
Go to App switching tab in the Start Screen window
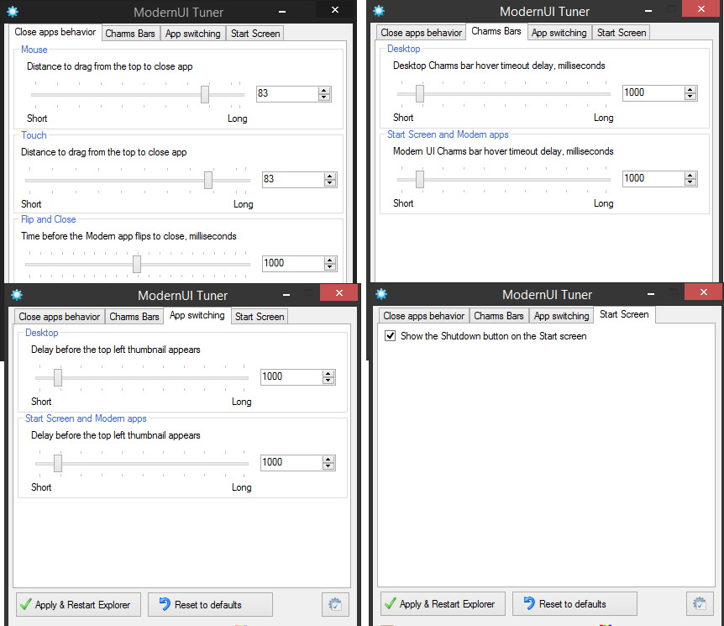[x=561, y=316]
